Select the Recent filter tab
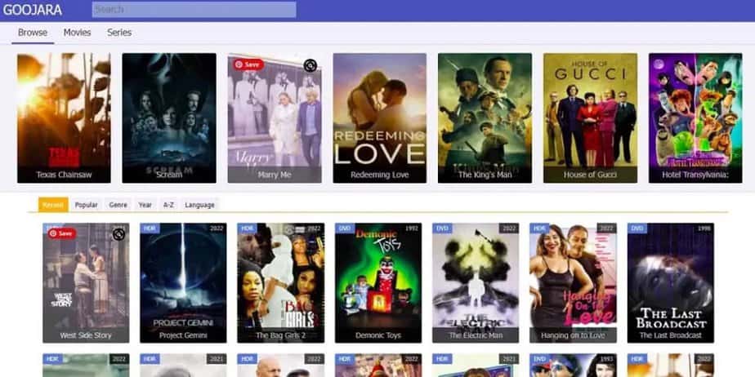The height and width of the screenshot is (377, 755). pos(53,205)
